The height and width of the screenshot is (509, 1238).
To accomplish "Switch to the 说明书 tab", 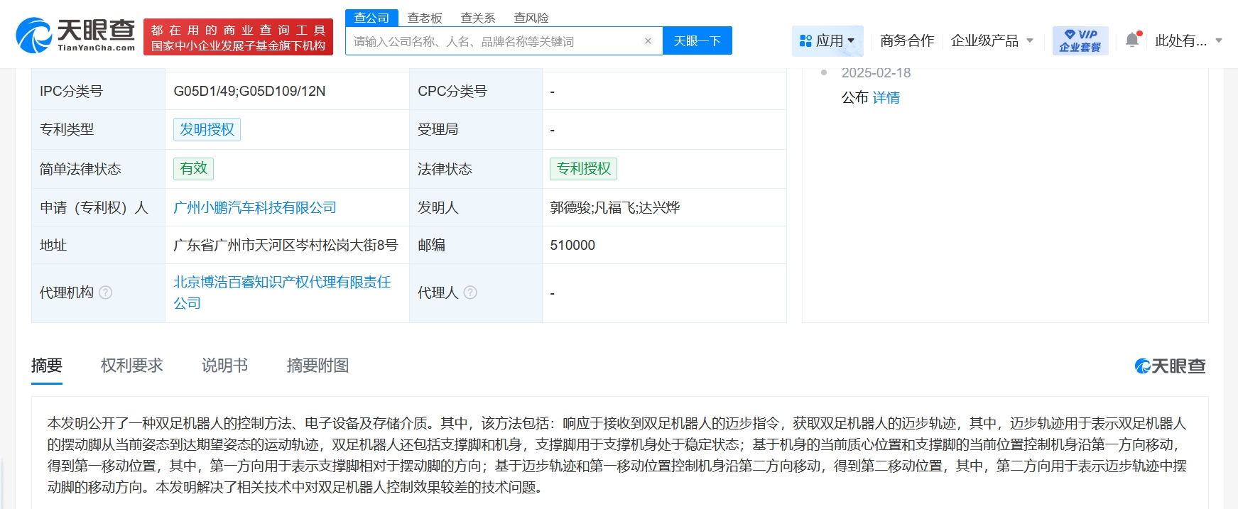I will 224,366.
